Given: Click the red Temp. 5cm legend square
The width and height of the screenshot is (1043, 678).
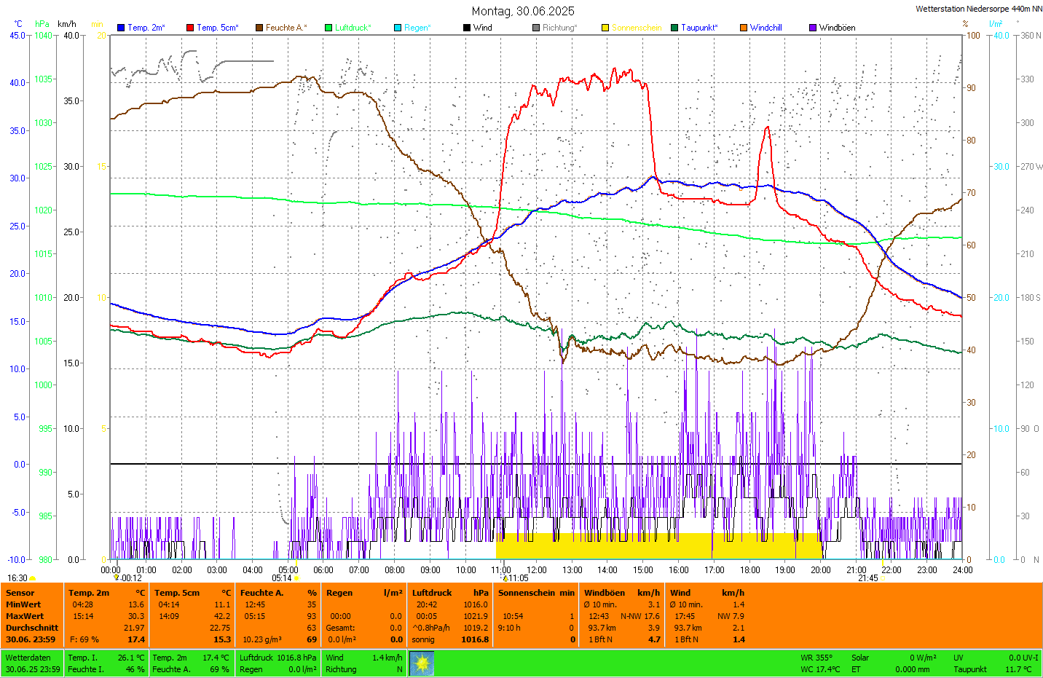Looking at the screenshot, I should 190,28.
